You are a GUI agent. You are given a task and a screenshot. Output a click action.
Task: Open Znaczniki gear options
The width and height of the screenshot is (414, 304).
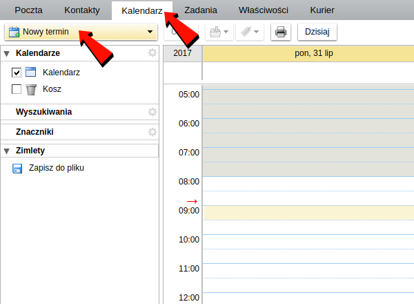click(152, 132)
